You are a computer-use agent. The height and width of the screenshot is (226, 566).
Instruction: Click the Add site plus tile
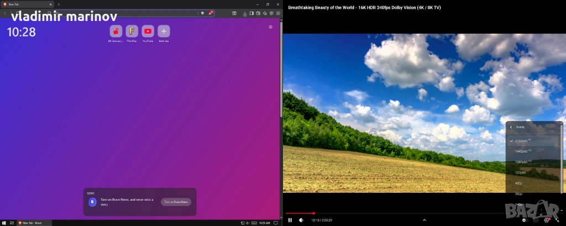[x=164, y=31]
